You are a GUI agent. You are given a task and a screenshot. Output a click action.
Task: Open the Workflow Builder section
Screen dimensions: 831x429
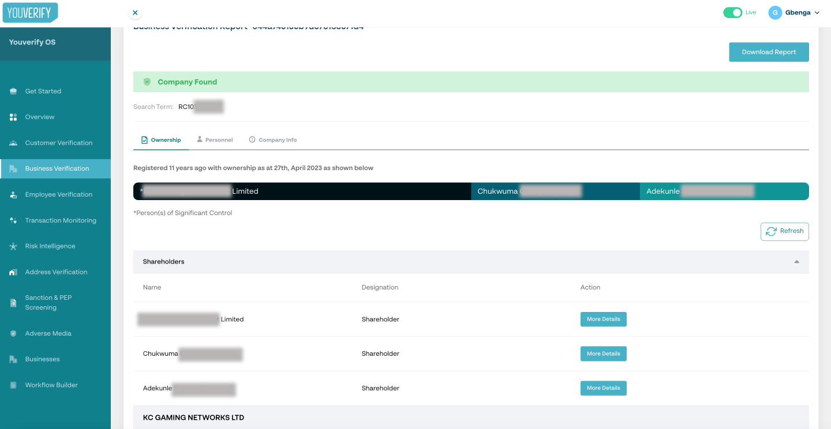click(51, 385)
